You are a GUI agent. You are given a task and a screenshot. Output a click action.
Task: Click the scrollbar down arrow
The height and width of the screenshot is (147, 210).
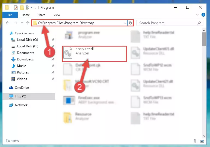[x=204, y=136]
